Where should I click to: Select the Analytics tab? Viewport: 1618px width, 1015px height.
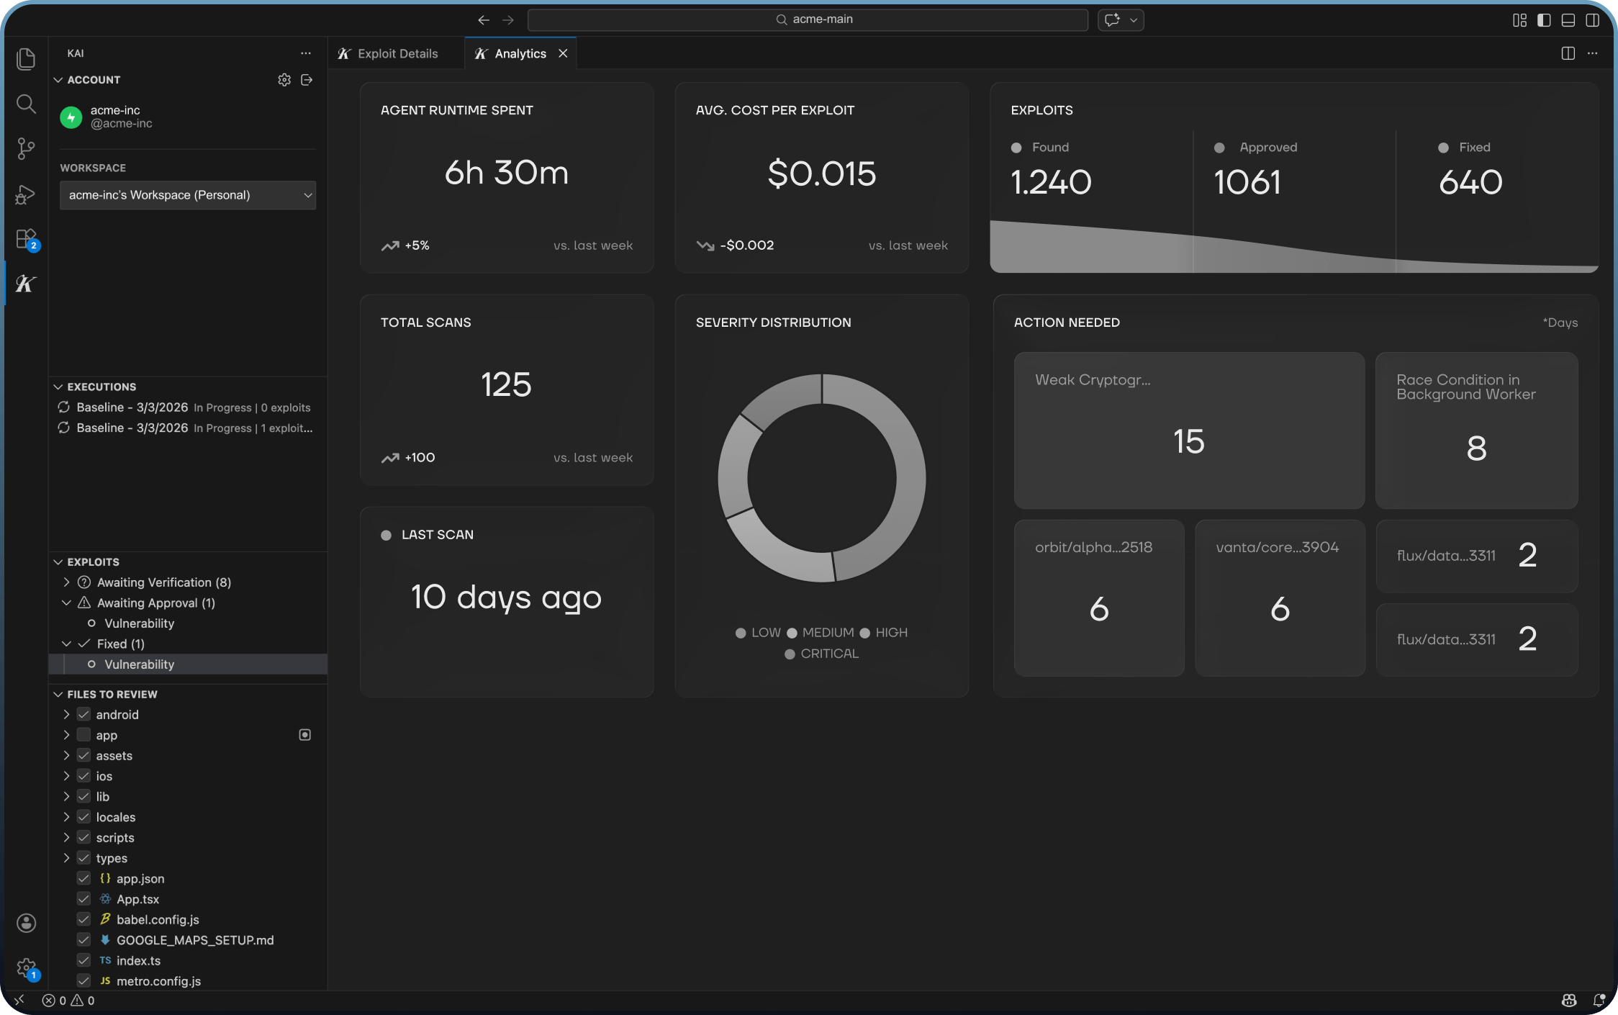point(520,53)
